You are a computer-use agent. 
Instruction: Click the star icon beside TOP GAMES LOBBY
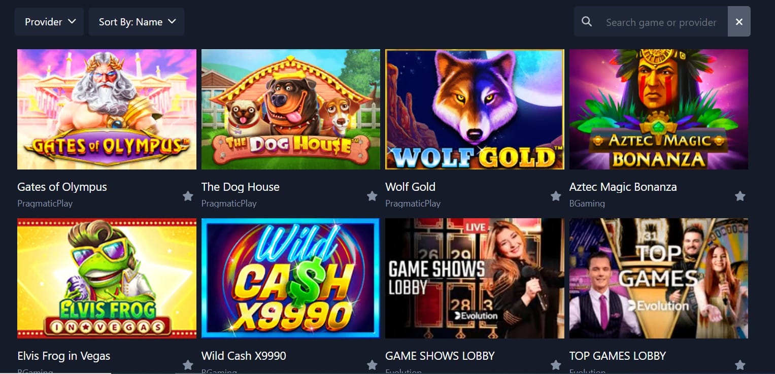(740, 365)
